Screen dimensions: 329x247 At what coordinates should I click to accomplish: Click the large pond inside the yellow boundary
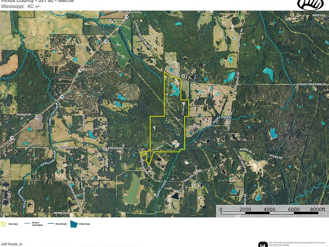click(175, 91)
